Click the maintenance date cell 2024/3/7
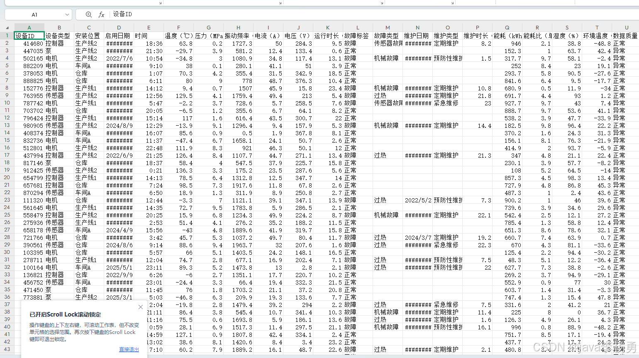The height and width of the screenshot is (358, 639). click(x=417, y=237)
